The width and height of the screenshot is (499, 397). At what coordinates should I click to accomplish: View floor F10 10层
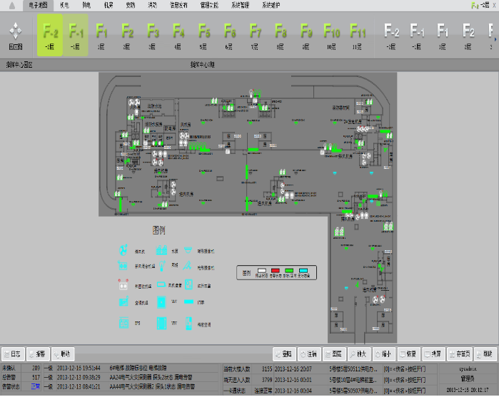pos(331,36)
